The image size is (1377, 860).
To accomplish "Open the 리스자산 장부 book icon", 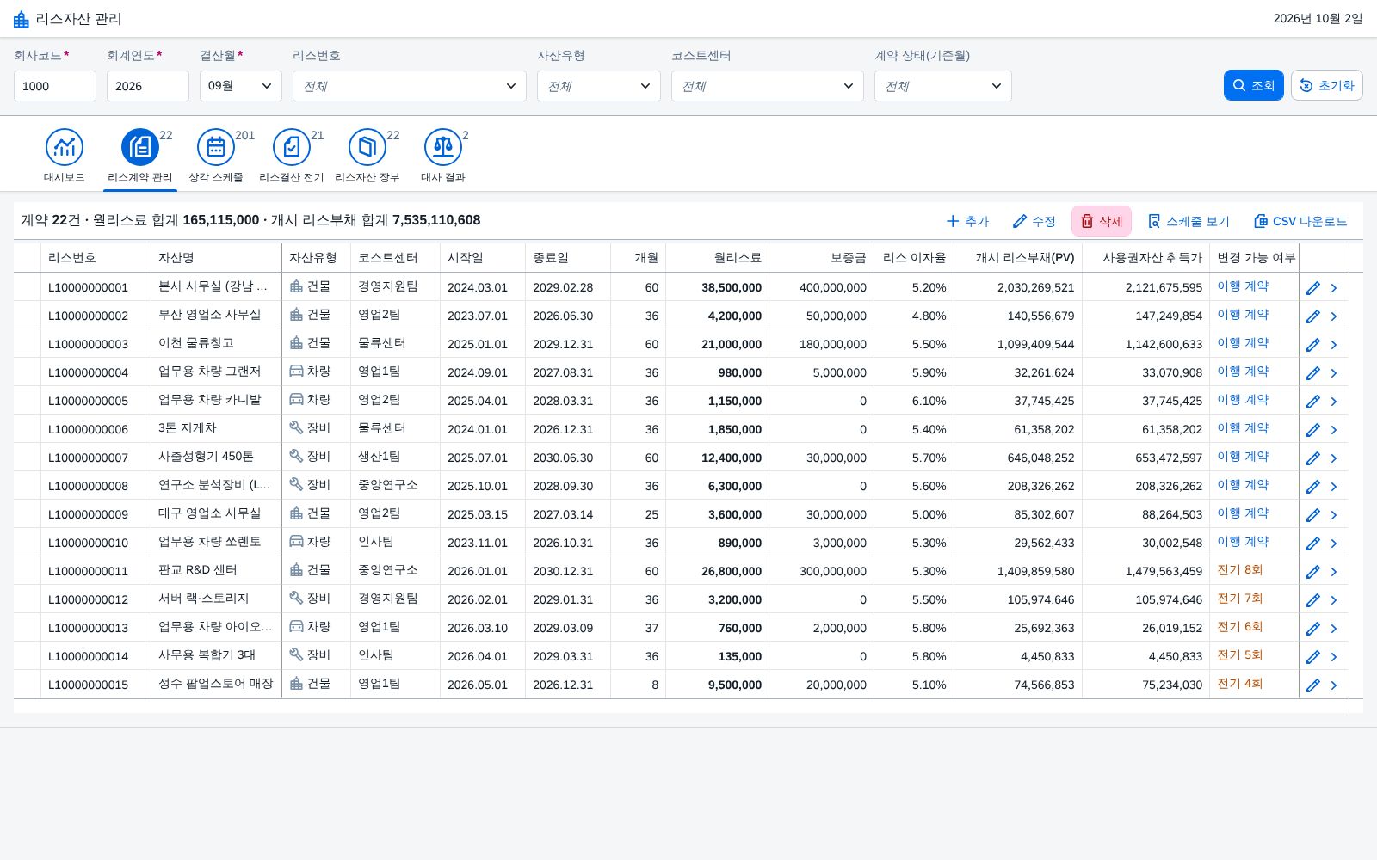I will pyautogui.click(x=367, y=148).
